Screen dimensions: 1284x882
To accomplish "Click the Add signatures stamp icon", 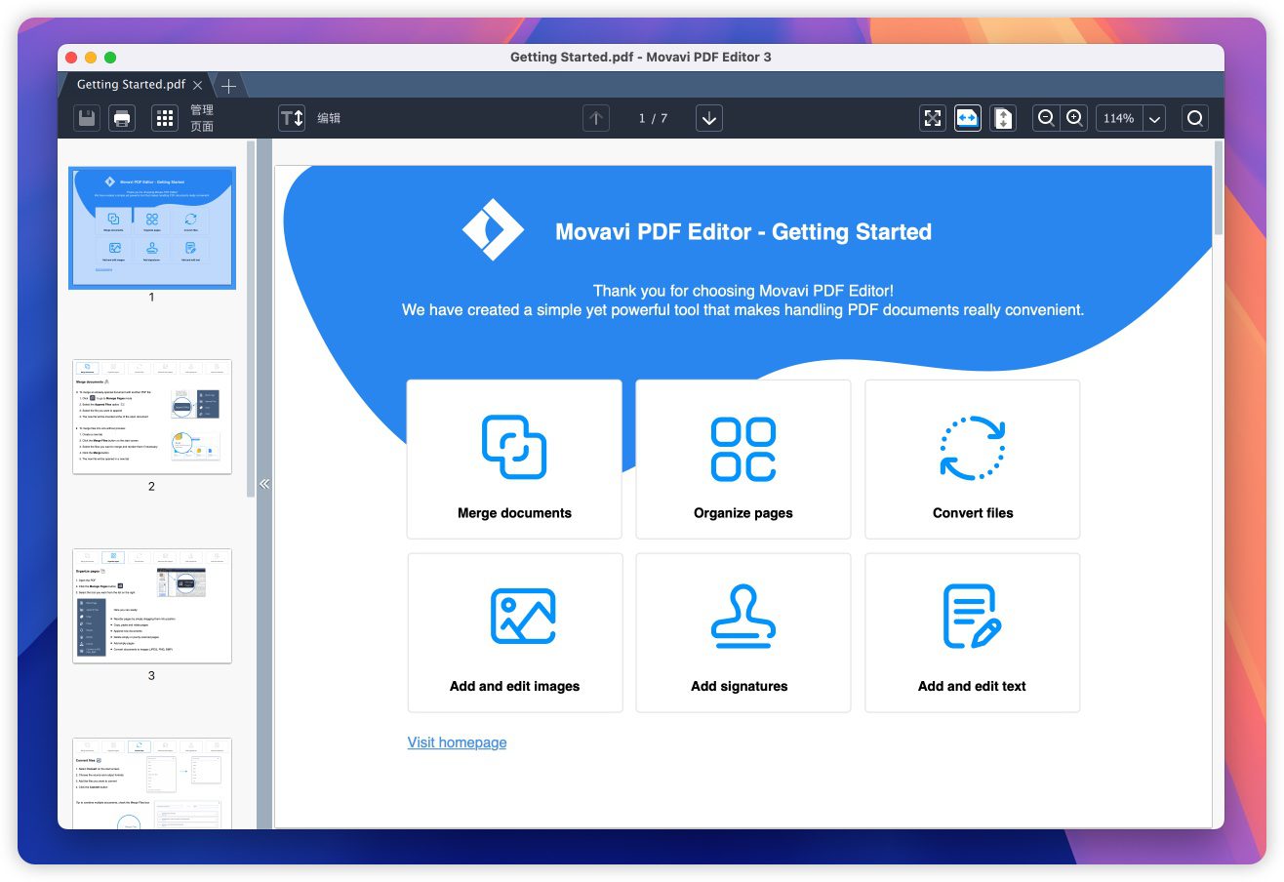I will click(x=742, y=616).
